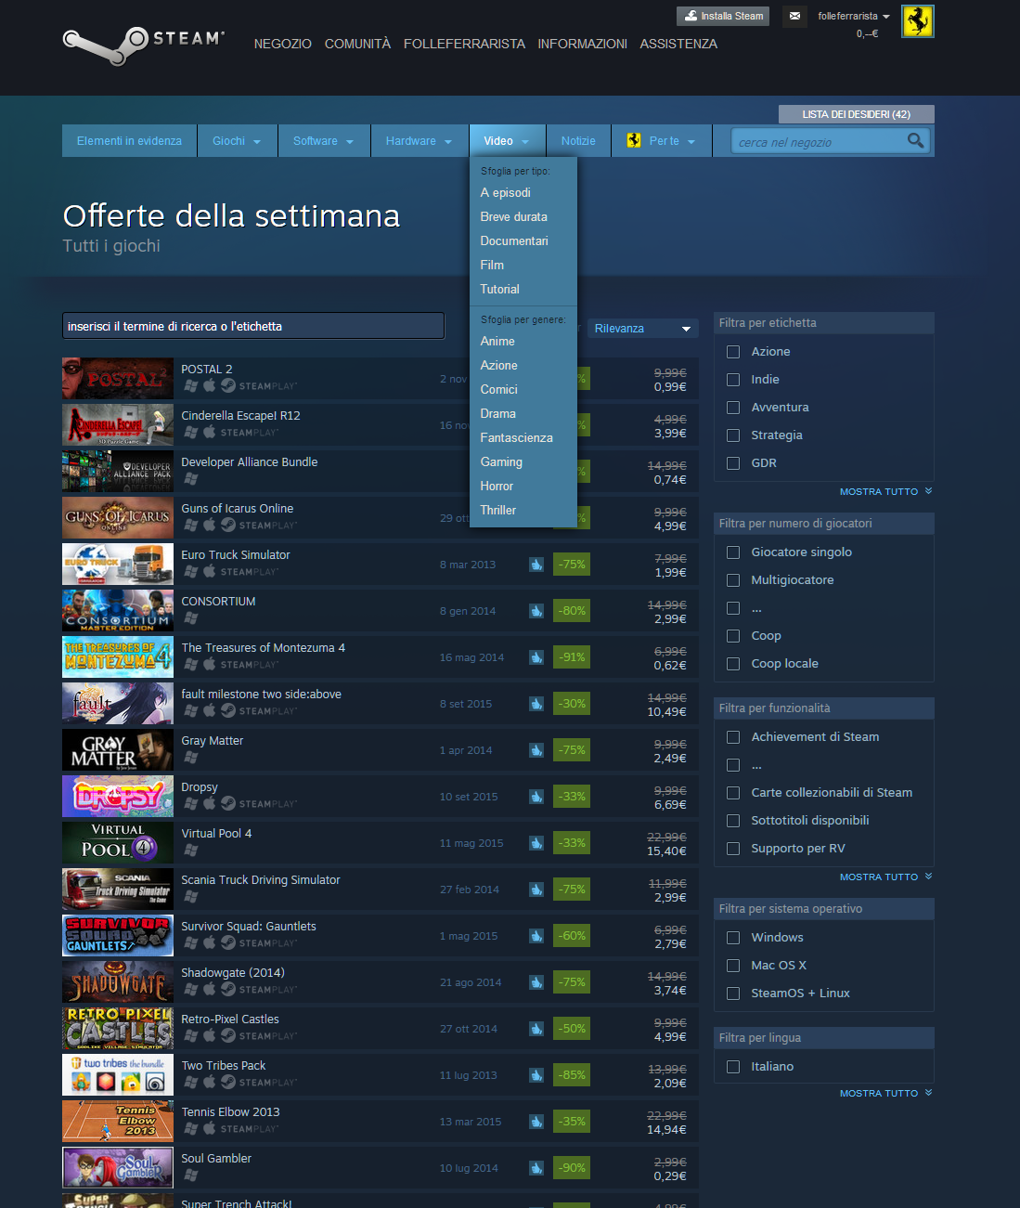
Task: Open the folleferrarista account dropdown
Action: coord(853,16)
